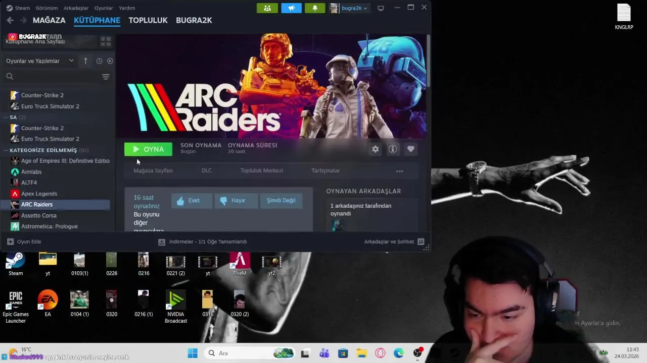Open the BUGRA2K profile tab
The height and width of the screenshot is (363, 647).
[194, 20]
